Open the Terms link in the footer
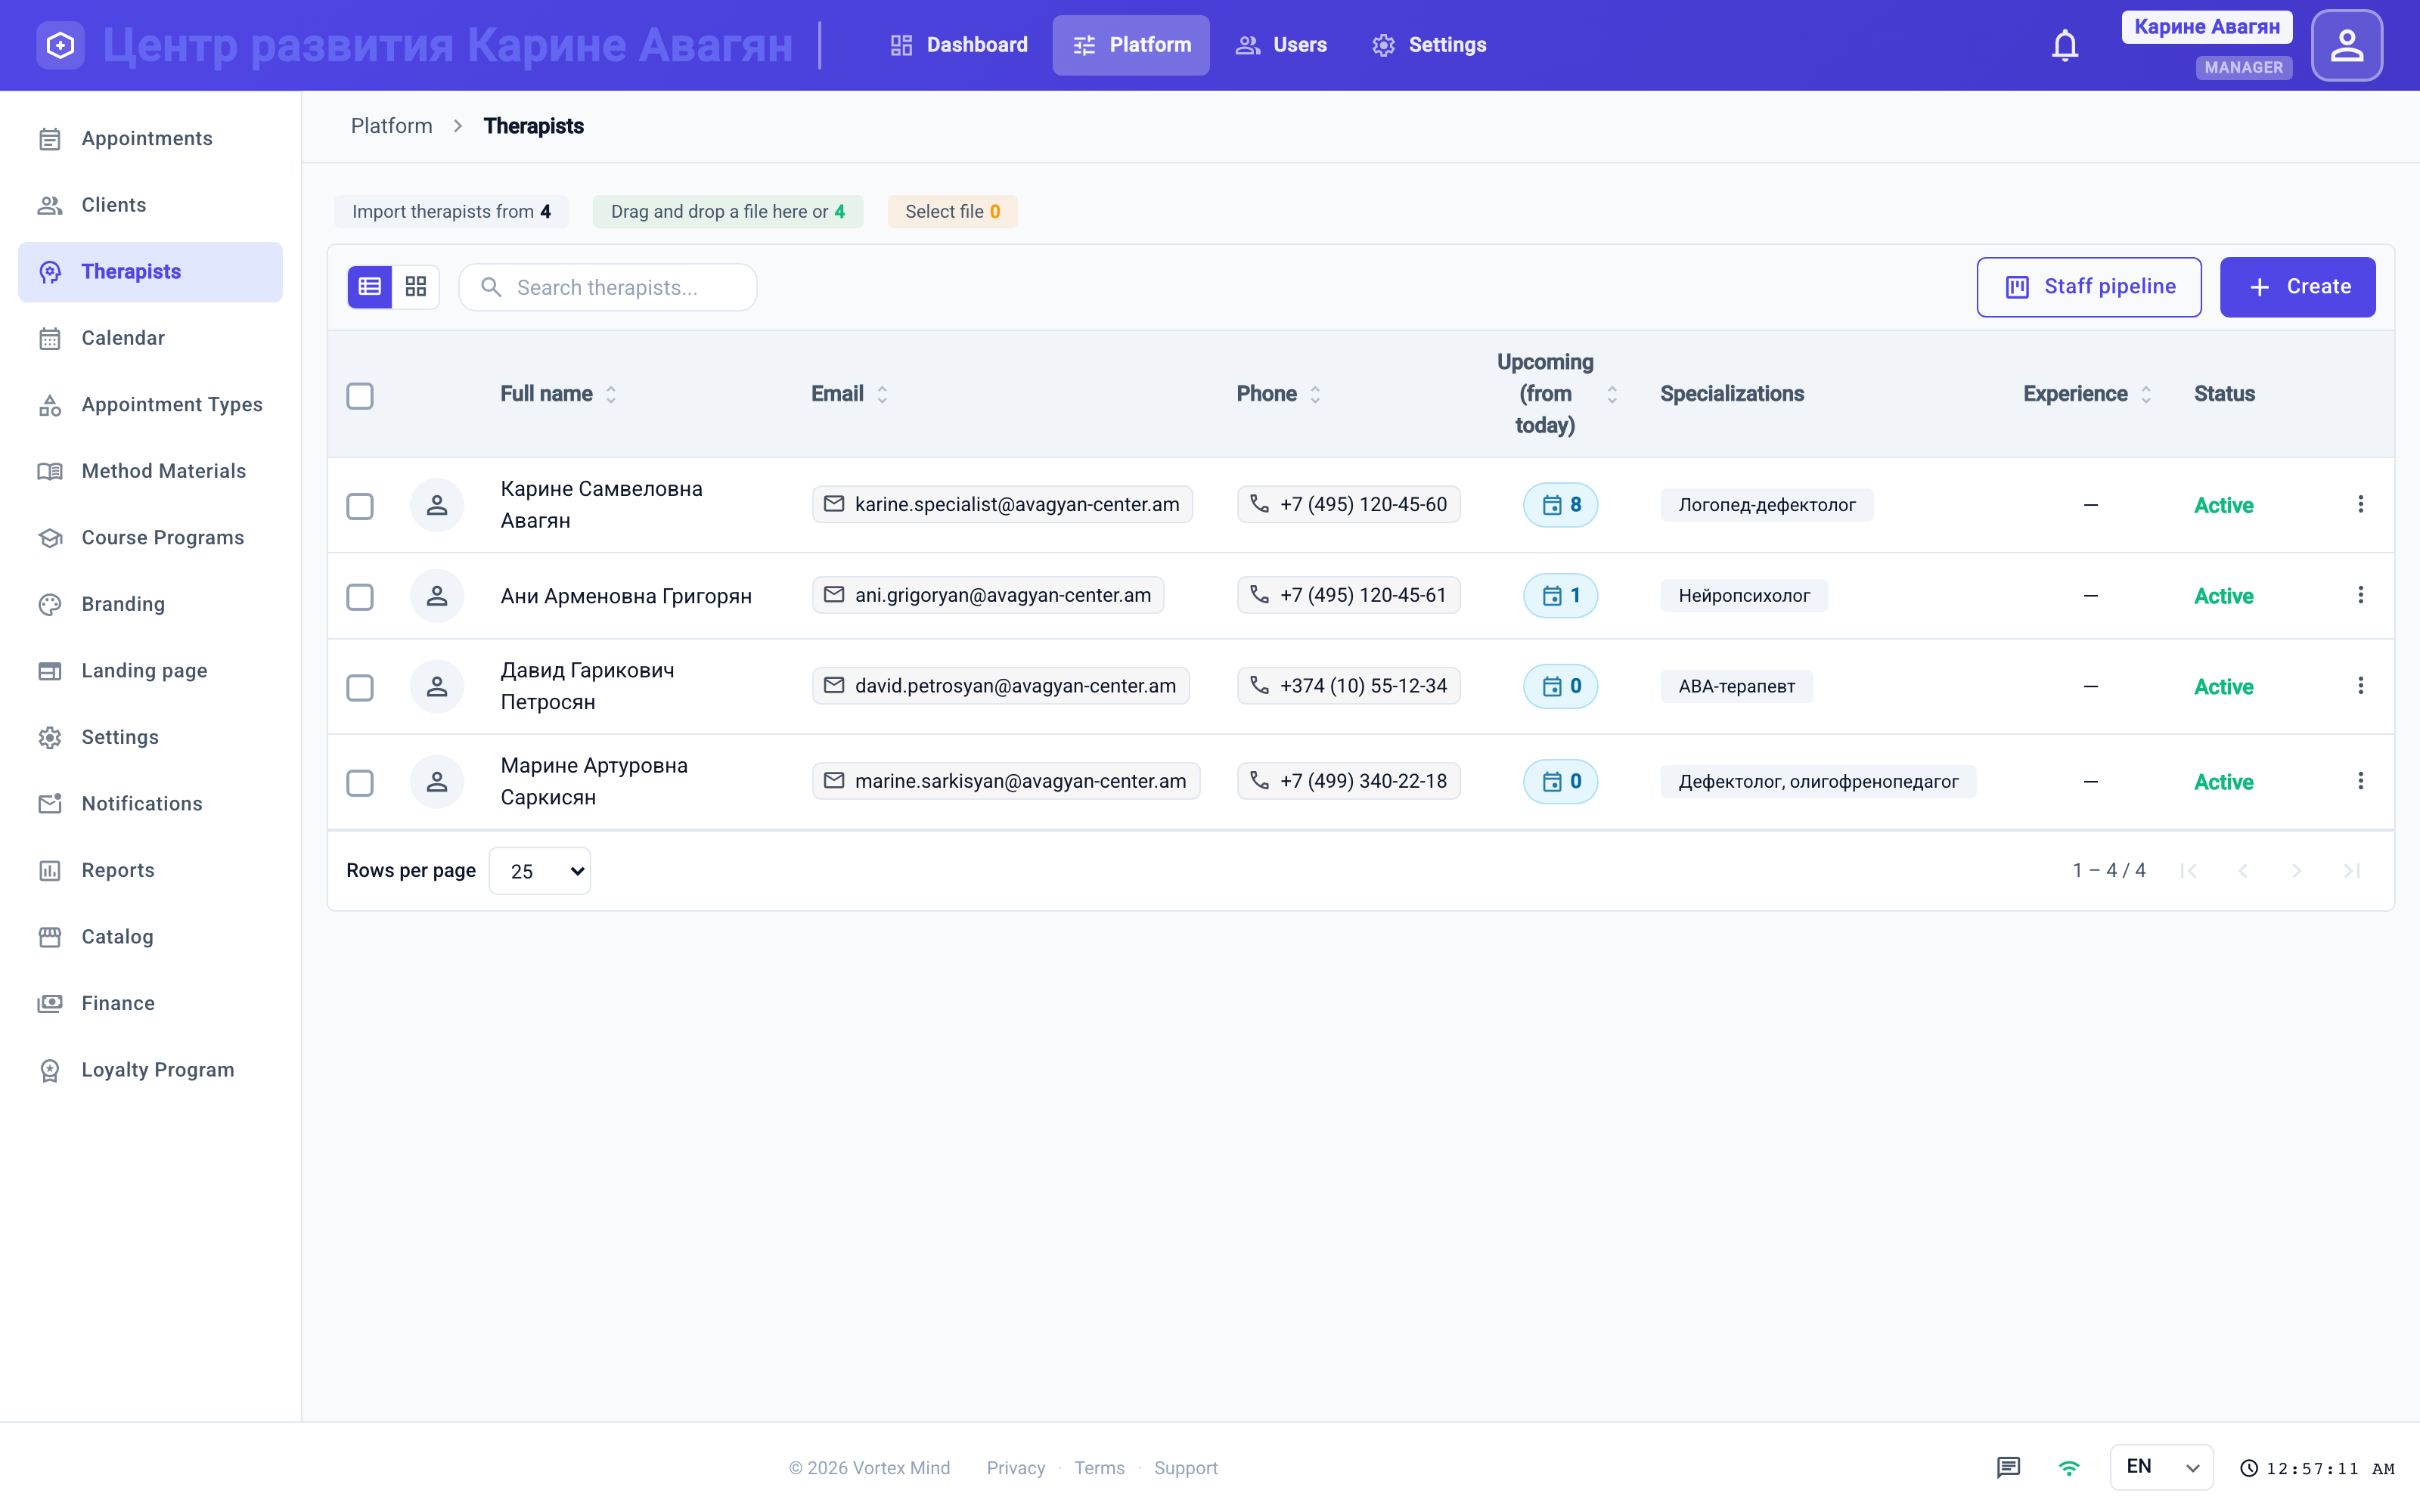The height and width of the screenshot is (1512, 2420). point(1099,1468)
